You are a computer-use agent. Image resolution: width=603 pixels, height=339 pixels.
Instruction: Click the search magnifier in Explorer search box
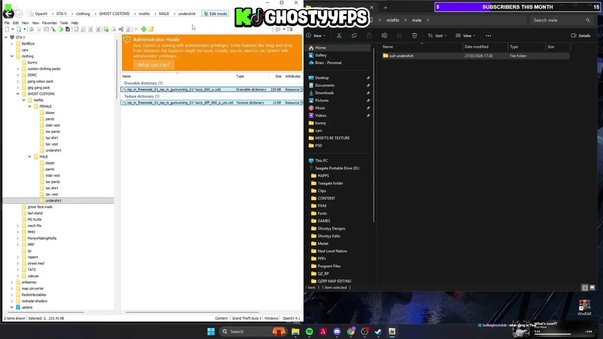pyautogui.click(x=587, y=20)
